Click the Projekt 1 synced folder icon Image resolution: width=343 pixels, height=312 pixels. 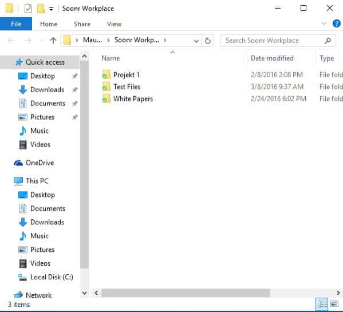[x=106, y=74]
